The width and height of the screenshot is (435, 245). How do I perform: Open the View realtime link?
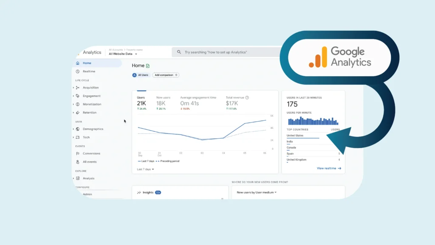pos(329,168)
